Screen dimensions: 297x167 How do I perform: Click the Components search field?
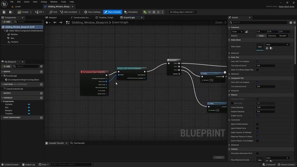coord(28,22)
